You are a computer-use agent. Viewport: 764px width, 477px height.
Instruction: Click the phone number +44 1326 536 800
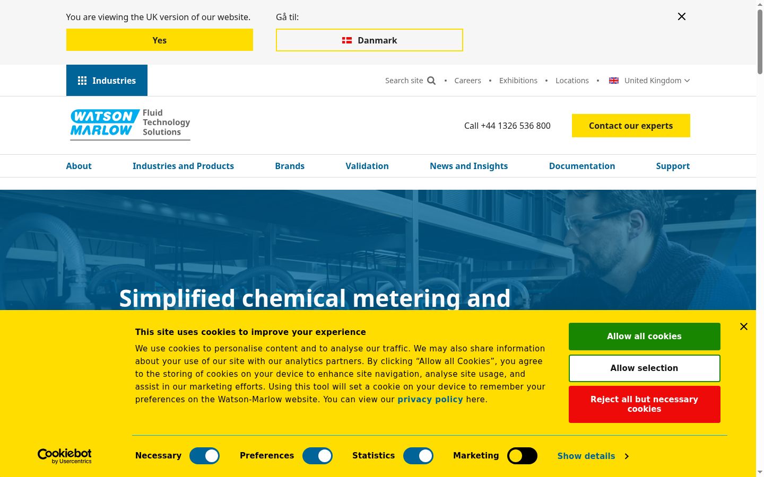(516, 126)
